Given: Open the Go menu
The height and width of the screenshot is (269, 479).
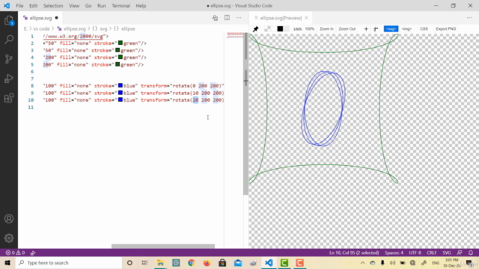Looking at the screenshot, I should coord(88,5).
